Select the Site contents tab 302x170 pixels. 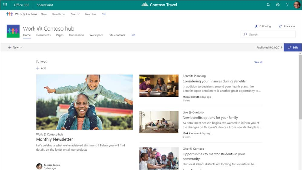coord(117,35)
